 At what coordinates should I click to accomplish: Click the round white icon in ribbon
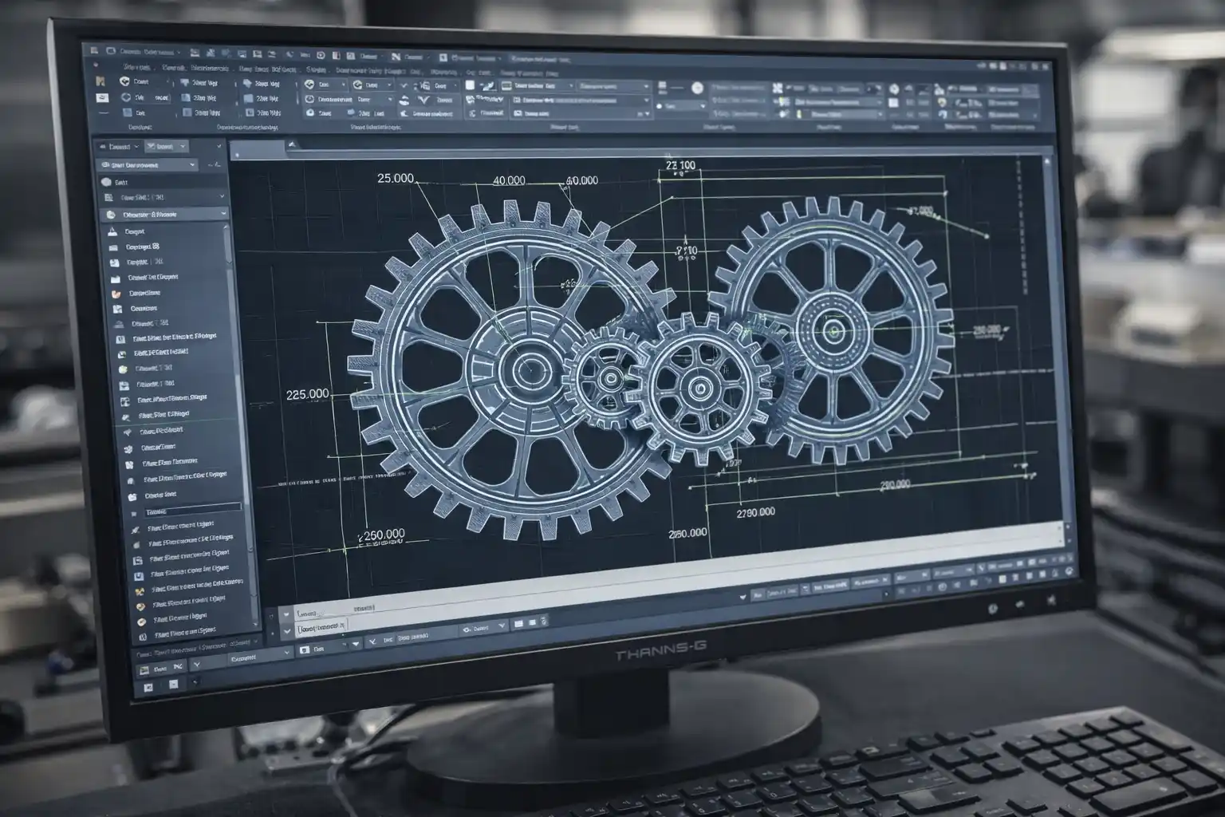click(x=696, y=88)
